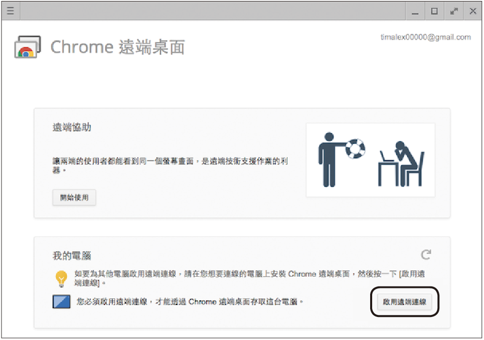Viewport: 484px width, 340px height.
Task: Open the hamburger menu in title bar
Action: 11,11
